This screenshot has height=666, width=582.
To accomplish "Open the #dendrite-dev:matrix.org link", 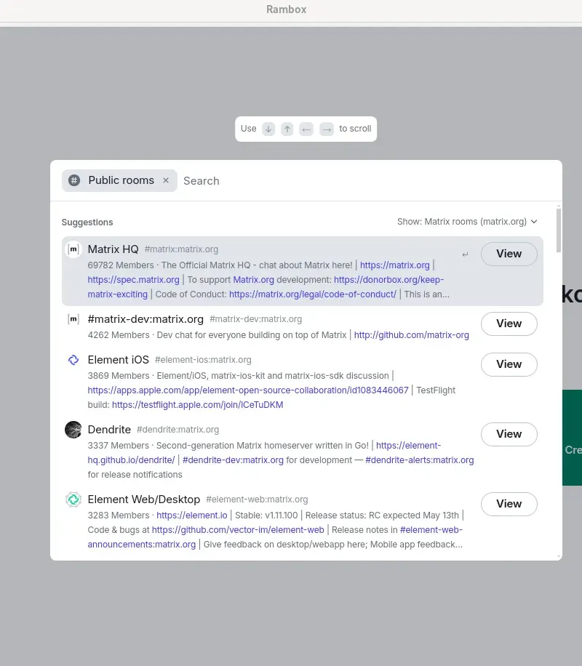I will (233, 460).
